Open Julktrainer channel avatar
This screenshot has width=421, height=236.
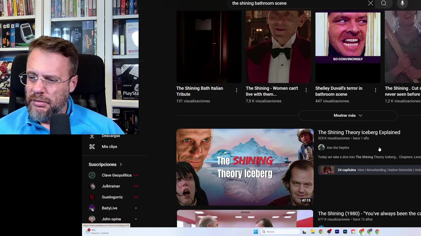pyautogui.click(x=92, y=186)
